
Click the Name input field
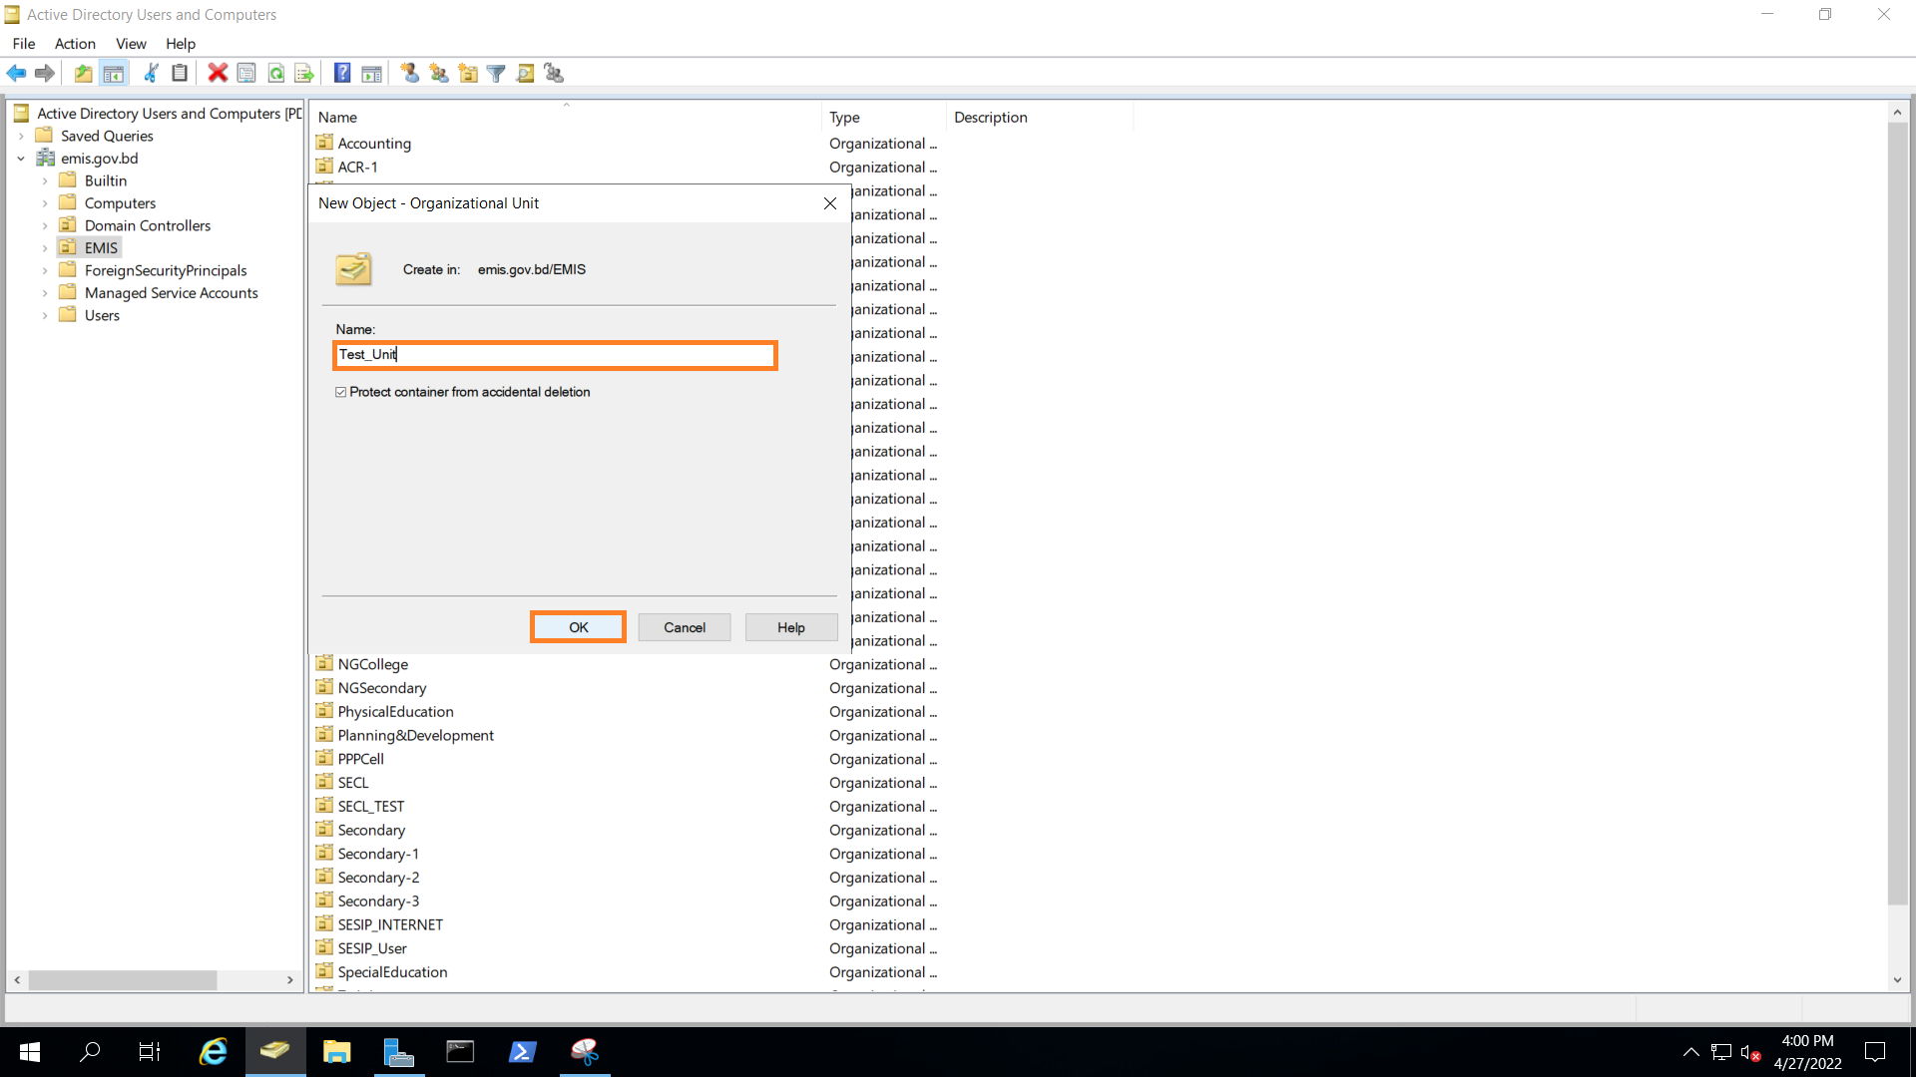(x=555, y=355)
